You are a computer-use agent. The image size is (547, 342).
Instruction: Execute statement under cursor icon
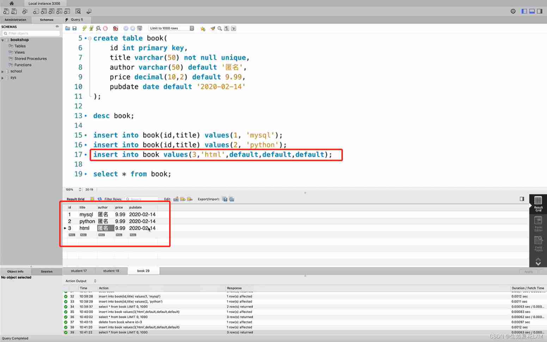pos(91,28)
